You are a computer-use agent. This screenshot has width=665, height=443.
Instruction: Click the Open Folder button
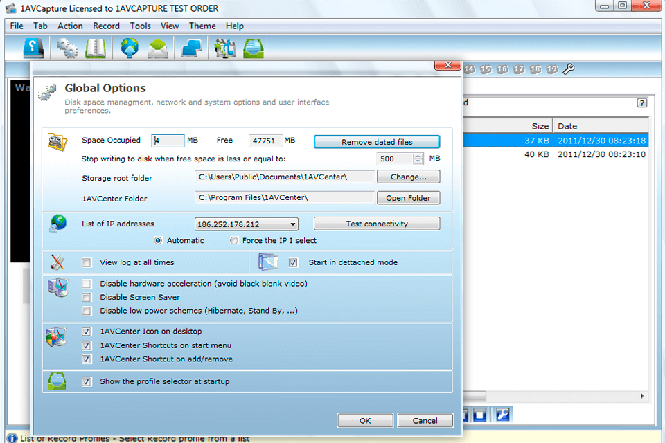(x=409, y=198)
